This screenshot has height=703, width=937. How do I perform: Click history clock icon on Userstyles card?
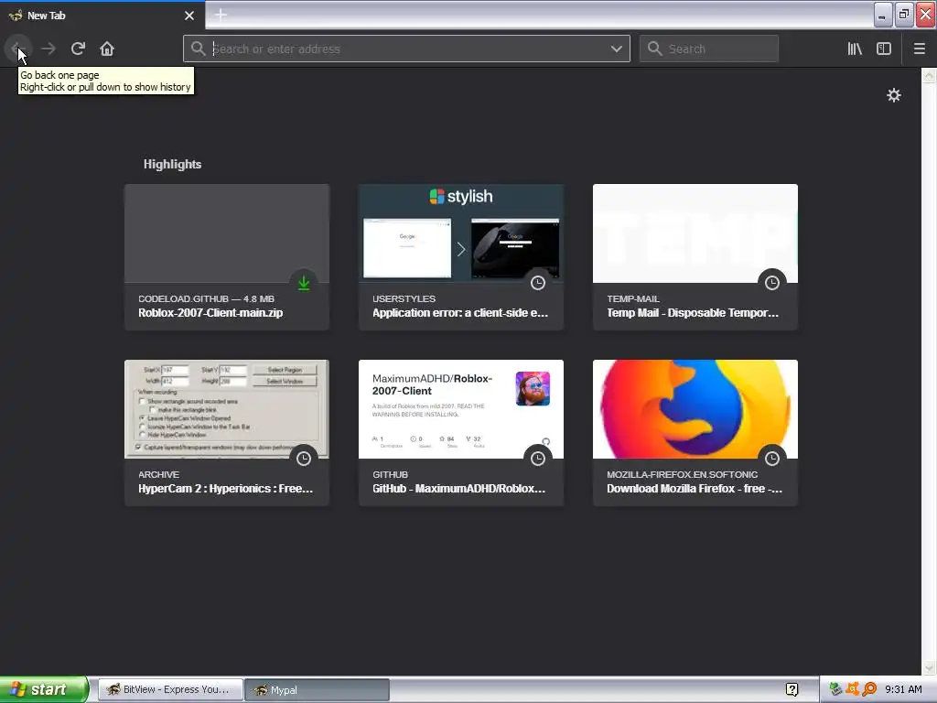click(x=538, y=283)
